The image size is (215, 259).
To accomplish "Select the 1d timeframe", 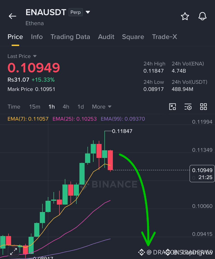I will (81, 107).
